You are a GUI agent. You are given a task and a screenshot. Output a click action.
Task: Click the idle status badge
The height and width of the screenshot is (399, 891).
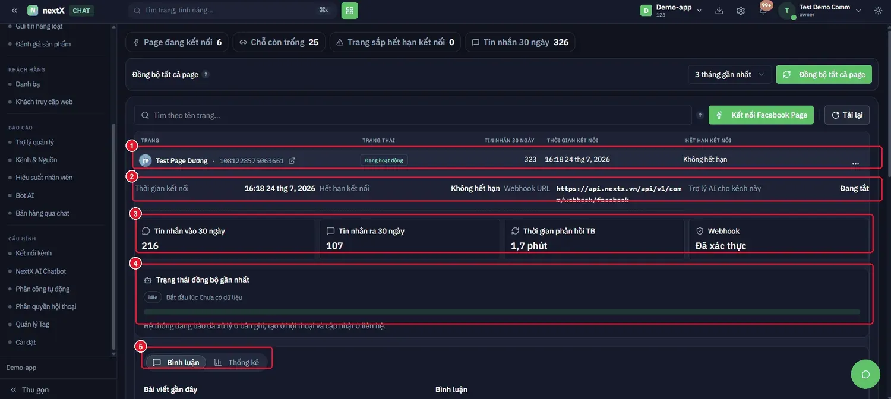point(153,297)
